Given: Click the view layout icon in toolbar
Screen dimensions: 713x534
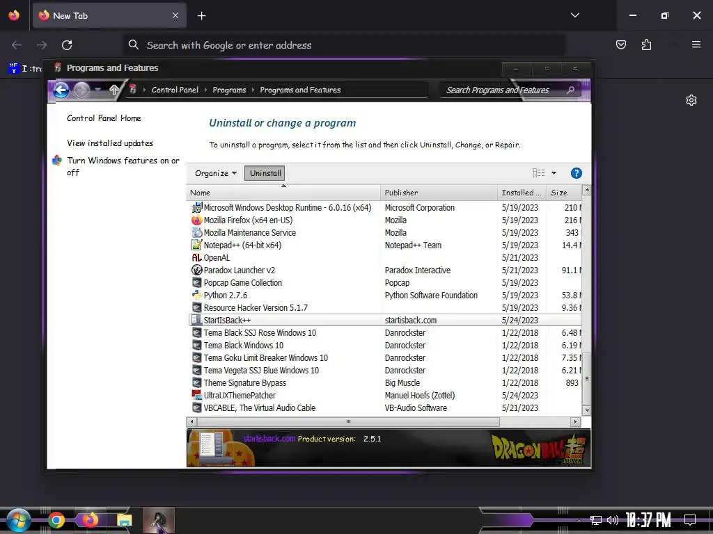Looking at the screenshot, I should click(539, 173).
